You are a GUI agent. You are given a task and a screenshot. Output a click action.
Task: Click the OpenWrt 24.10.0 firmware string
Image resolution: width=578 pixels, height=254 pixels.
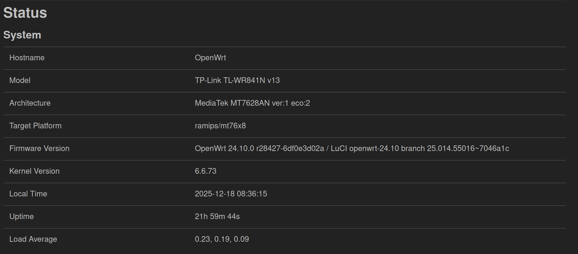[352, 148]
